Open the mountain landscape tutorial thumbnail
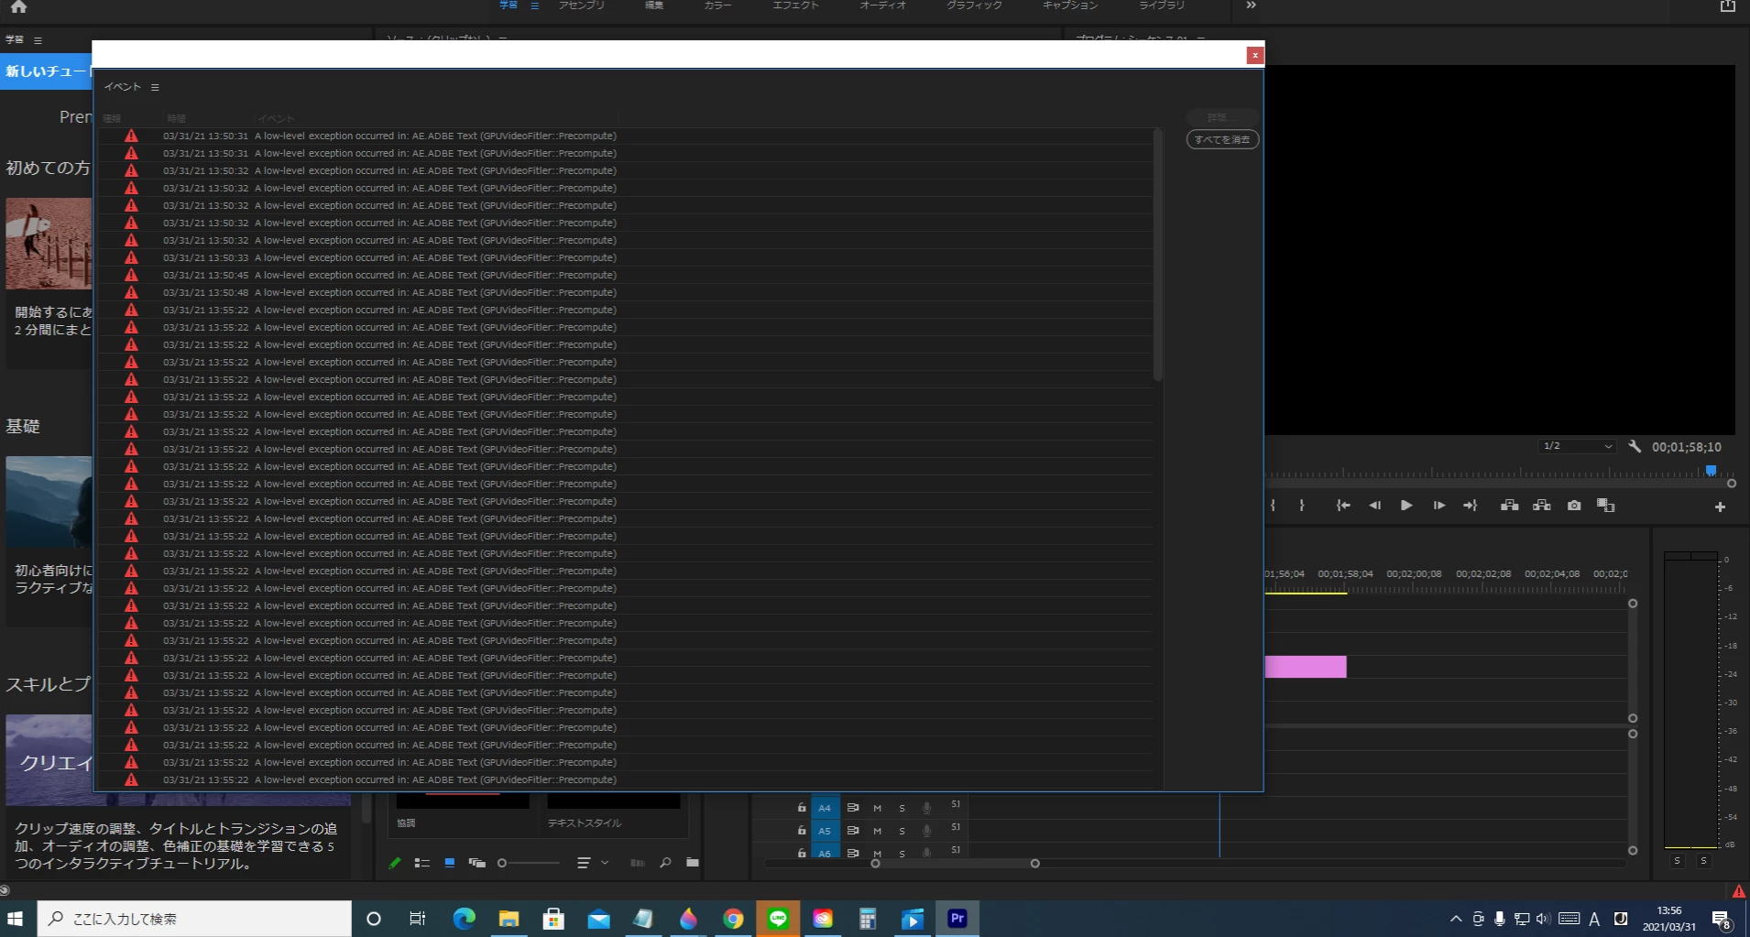 (x=49, y=502)
